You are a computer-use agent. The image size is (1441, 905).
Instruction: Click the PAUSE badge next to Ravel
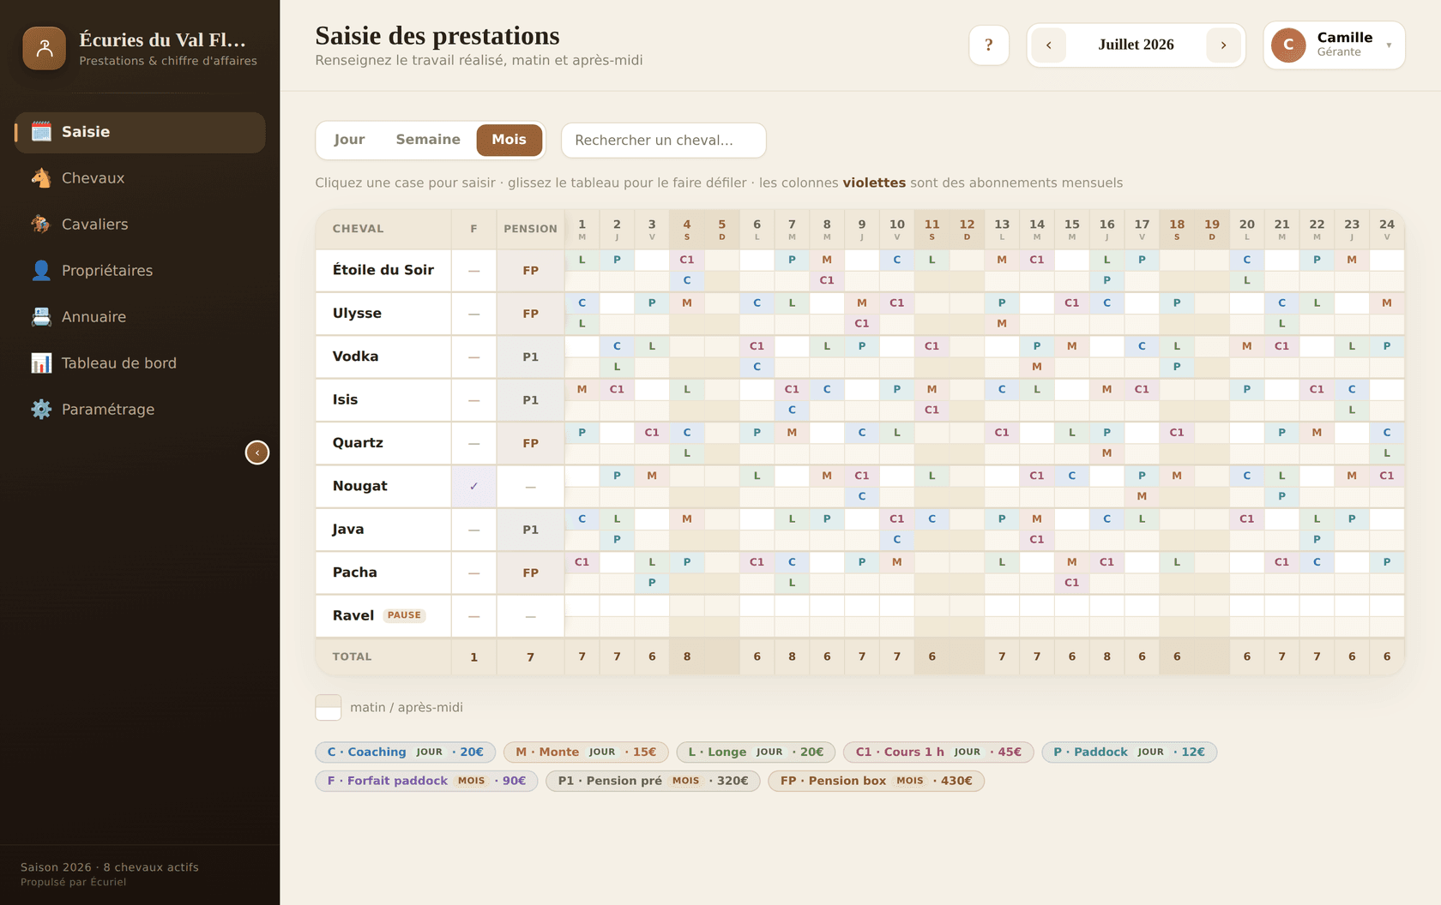tap(404, 615)
